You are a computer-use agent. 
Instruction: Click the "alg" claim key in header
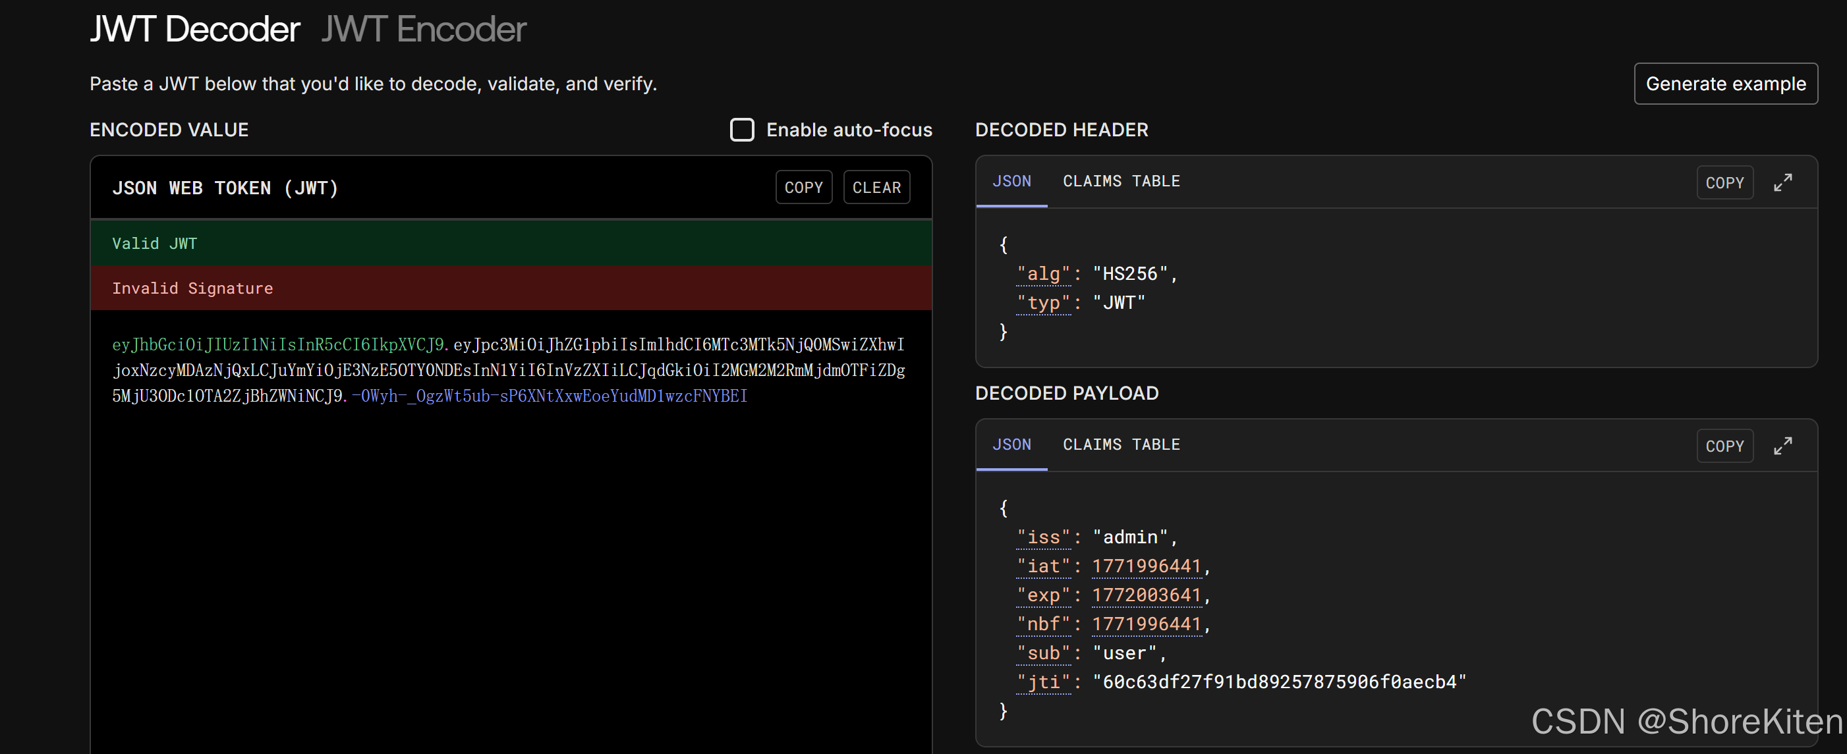1043,274
